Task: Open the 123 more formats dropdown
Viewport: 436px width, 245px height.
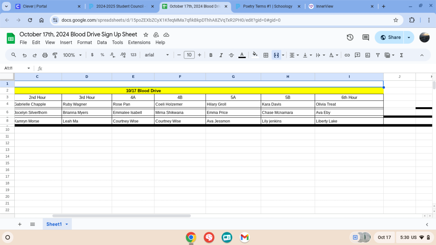Action: (134, 55)
